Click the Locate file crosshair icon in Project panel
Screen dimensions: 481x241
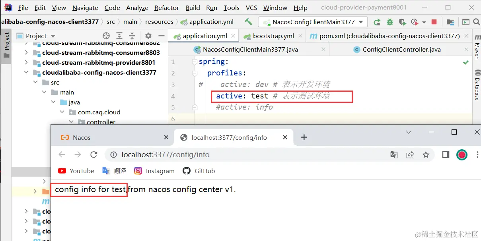pos(106,36)
